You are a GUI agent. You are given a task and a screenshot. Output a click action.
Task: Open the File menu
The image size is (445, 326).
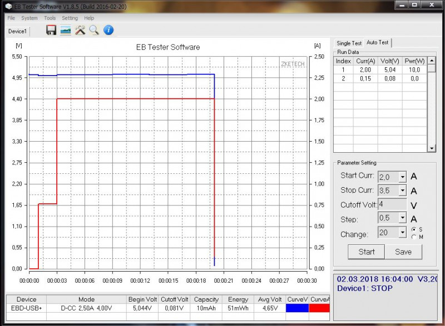click(11, 18)
